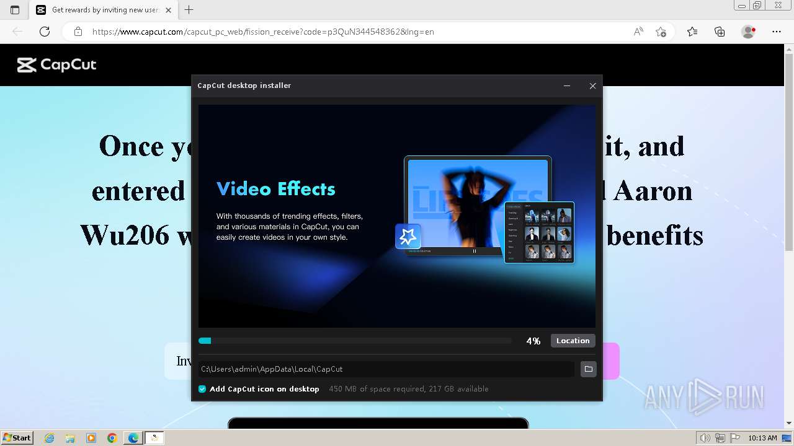Open File Explorer from taskbar
Screen dimensions: 794x446
tap(70, 438)
